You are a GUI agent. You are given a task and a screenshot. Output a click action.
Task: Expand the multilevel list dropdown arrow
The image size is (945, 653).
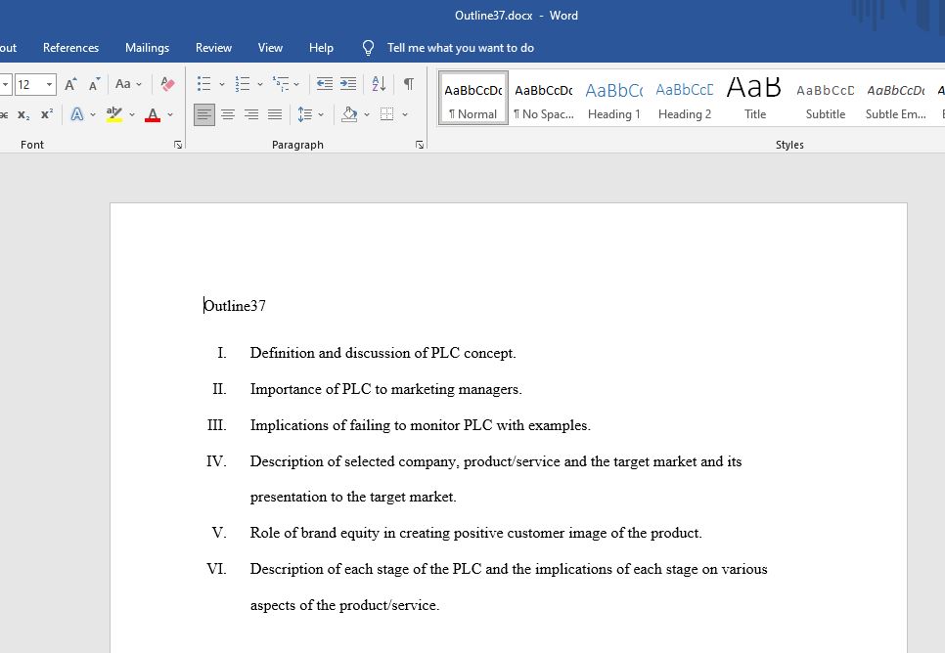click(296, 84)
